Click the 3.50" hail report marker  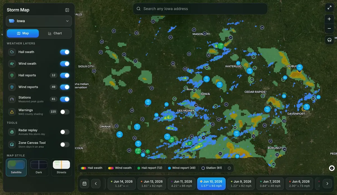click(138, 151)
